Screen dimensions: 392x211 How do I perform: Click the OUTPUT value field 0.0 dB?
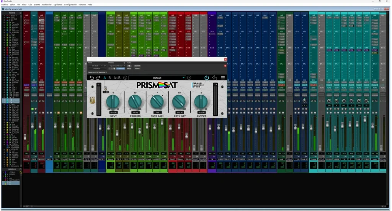[x=201, y=113]
